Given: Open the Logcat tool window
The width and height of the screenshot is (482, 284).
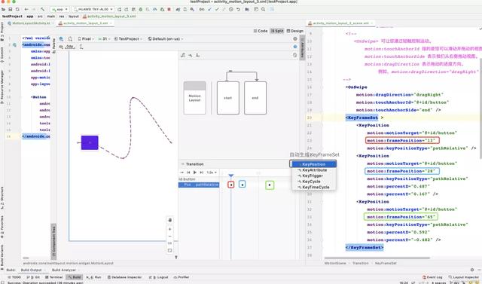Looking at the screenshot, I should 160,277.
